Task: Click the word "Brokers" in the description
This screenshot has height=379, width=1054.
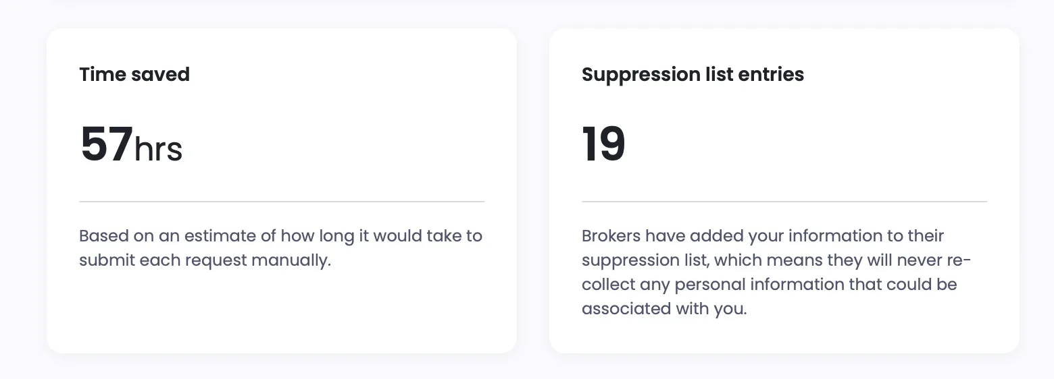Action: 610,236
